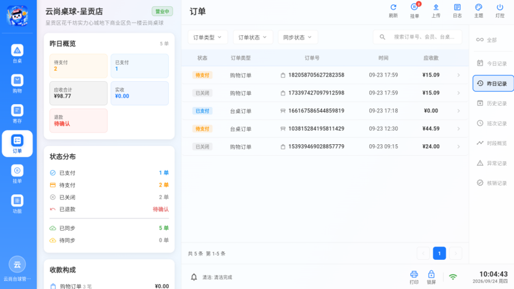The height and width of the screenshot is (289, 514).
Task: Click the 待支付 overview card
Action: tap(79, 66)
